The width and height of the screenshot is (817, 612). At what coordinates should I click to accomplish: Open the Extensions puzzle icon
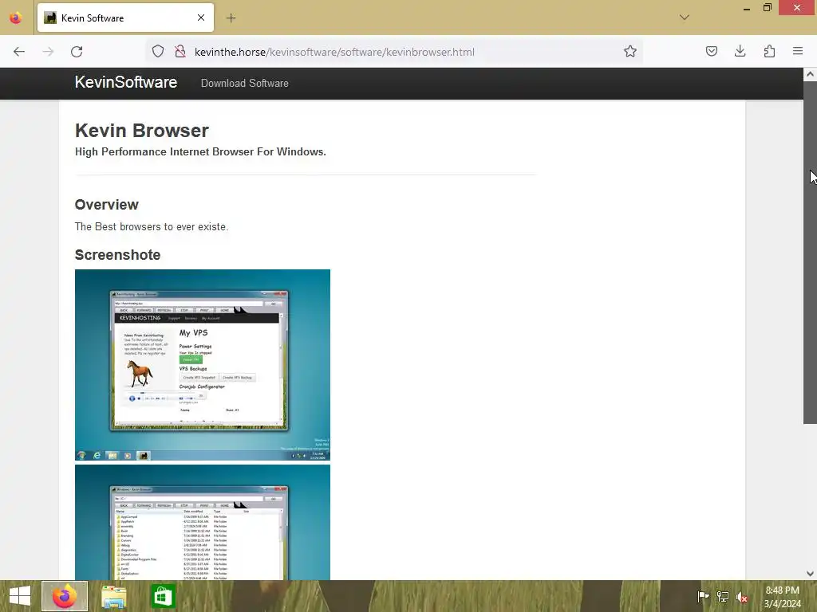[769, 51]
